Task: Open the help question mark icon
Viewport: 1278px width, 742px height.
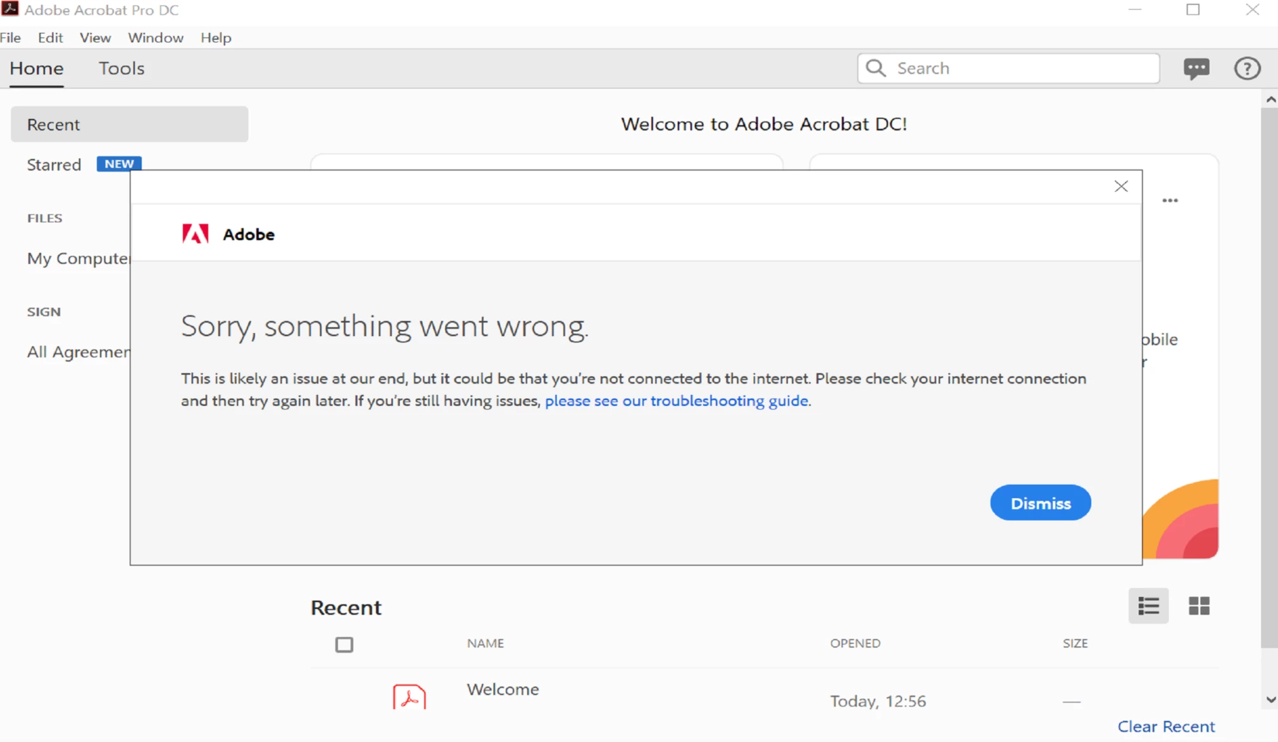Action: tap(1247, 68)
